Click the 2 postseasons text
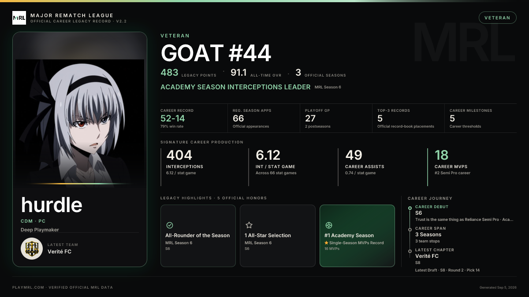Screen dimensions: 529x297 tap(317, 126)
